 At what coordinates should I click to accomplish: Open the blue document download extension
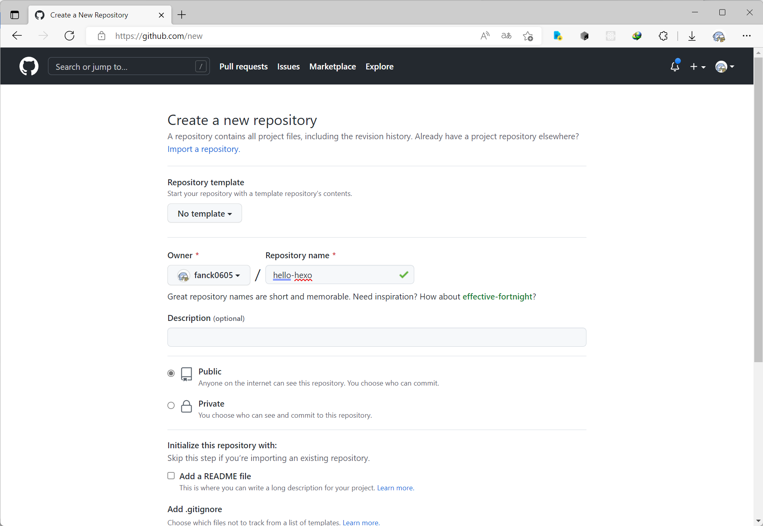click(558, 36)
